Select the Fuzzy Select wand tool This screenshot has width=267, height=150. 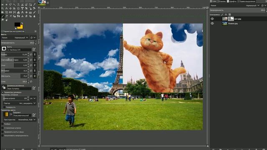pyautogui.click(x=15, y=5)
